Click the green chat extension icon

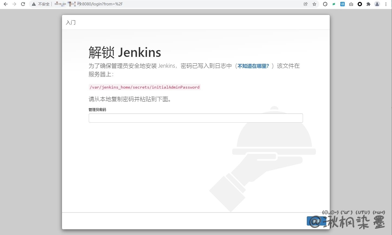334,4
